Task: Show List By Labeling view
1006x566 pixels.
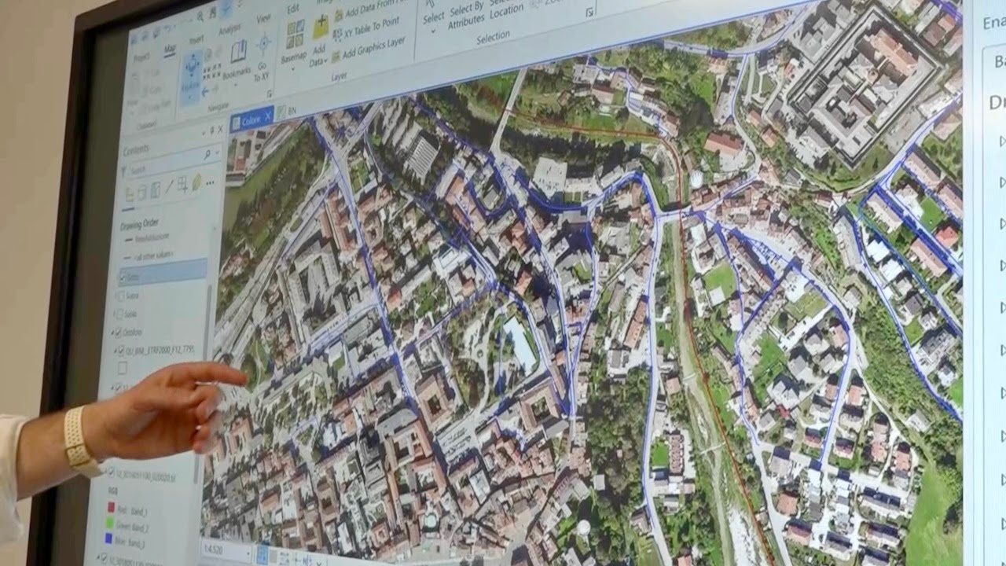Action: coord(196,182)
